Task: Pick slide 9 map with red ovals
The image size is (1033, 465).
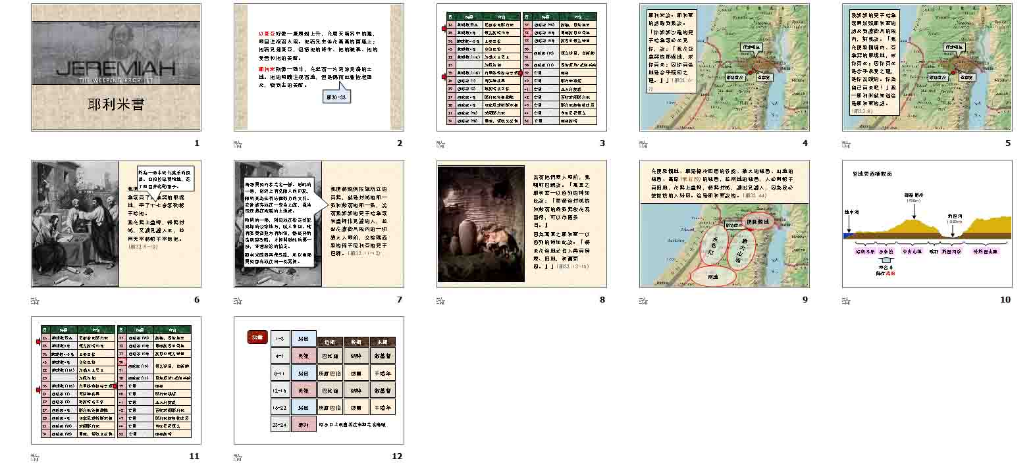Action: (724, 224)
